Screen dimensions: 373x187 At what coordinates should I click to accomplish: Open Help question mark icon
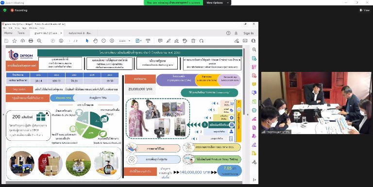(228, 33)
